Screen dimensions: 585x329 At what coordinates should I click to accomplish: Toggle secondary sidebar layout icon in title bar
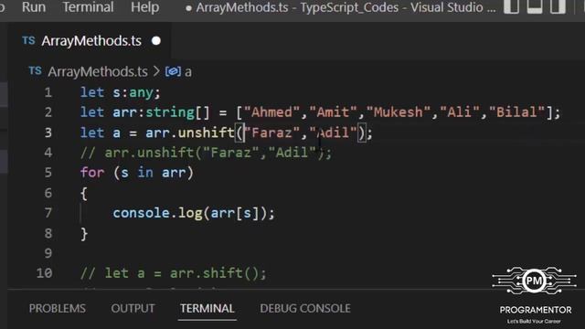tap(558, 6)
